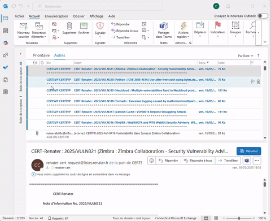The height and width of the screenshot is (221, 271).
Task: Archive the selected message with Archiver
Action: (84, 28)
